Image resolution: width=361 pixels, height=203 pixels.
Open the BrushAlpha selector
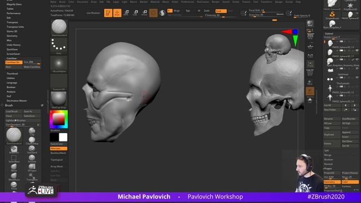click(x=59, y=64)
